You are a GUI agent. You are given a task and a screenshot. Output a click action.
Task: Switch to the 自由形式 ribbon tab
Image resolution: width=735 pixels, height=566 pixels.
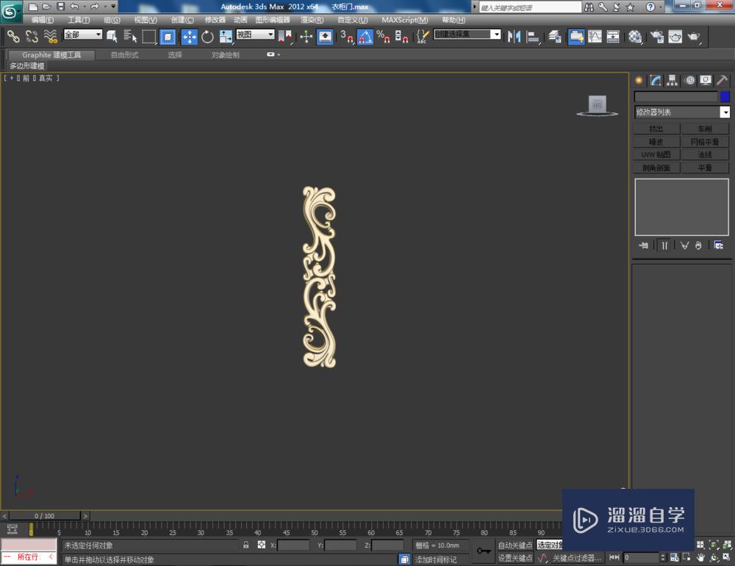tap(125, 55)
